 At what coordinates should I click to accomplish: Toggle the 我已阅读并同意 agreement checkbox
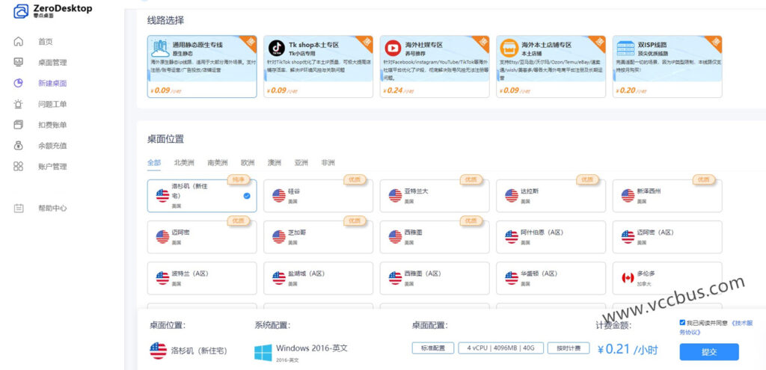point(682,323)
